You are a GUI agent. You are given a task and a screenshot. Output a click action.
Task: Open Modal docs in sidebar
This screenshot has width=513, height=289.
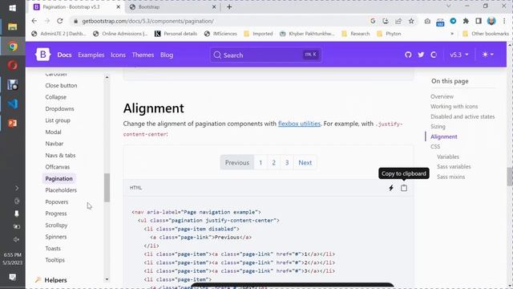[54, 132]
